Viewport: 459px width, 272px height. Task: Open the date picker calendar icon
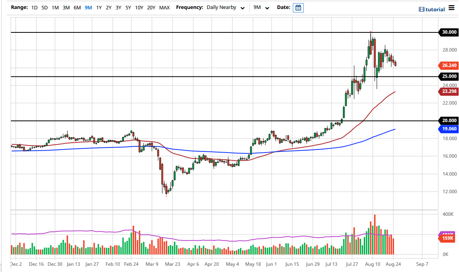tap(298, 8)
